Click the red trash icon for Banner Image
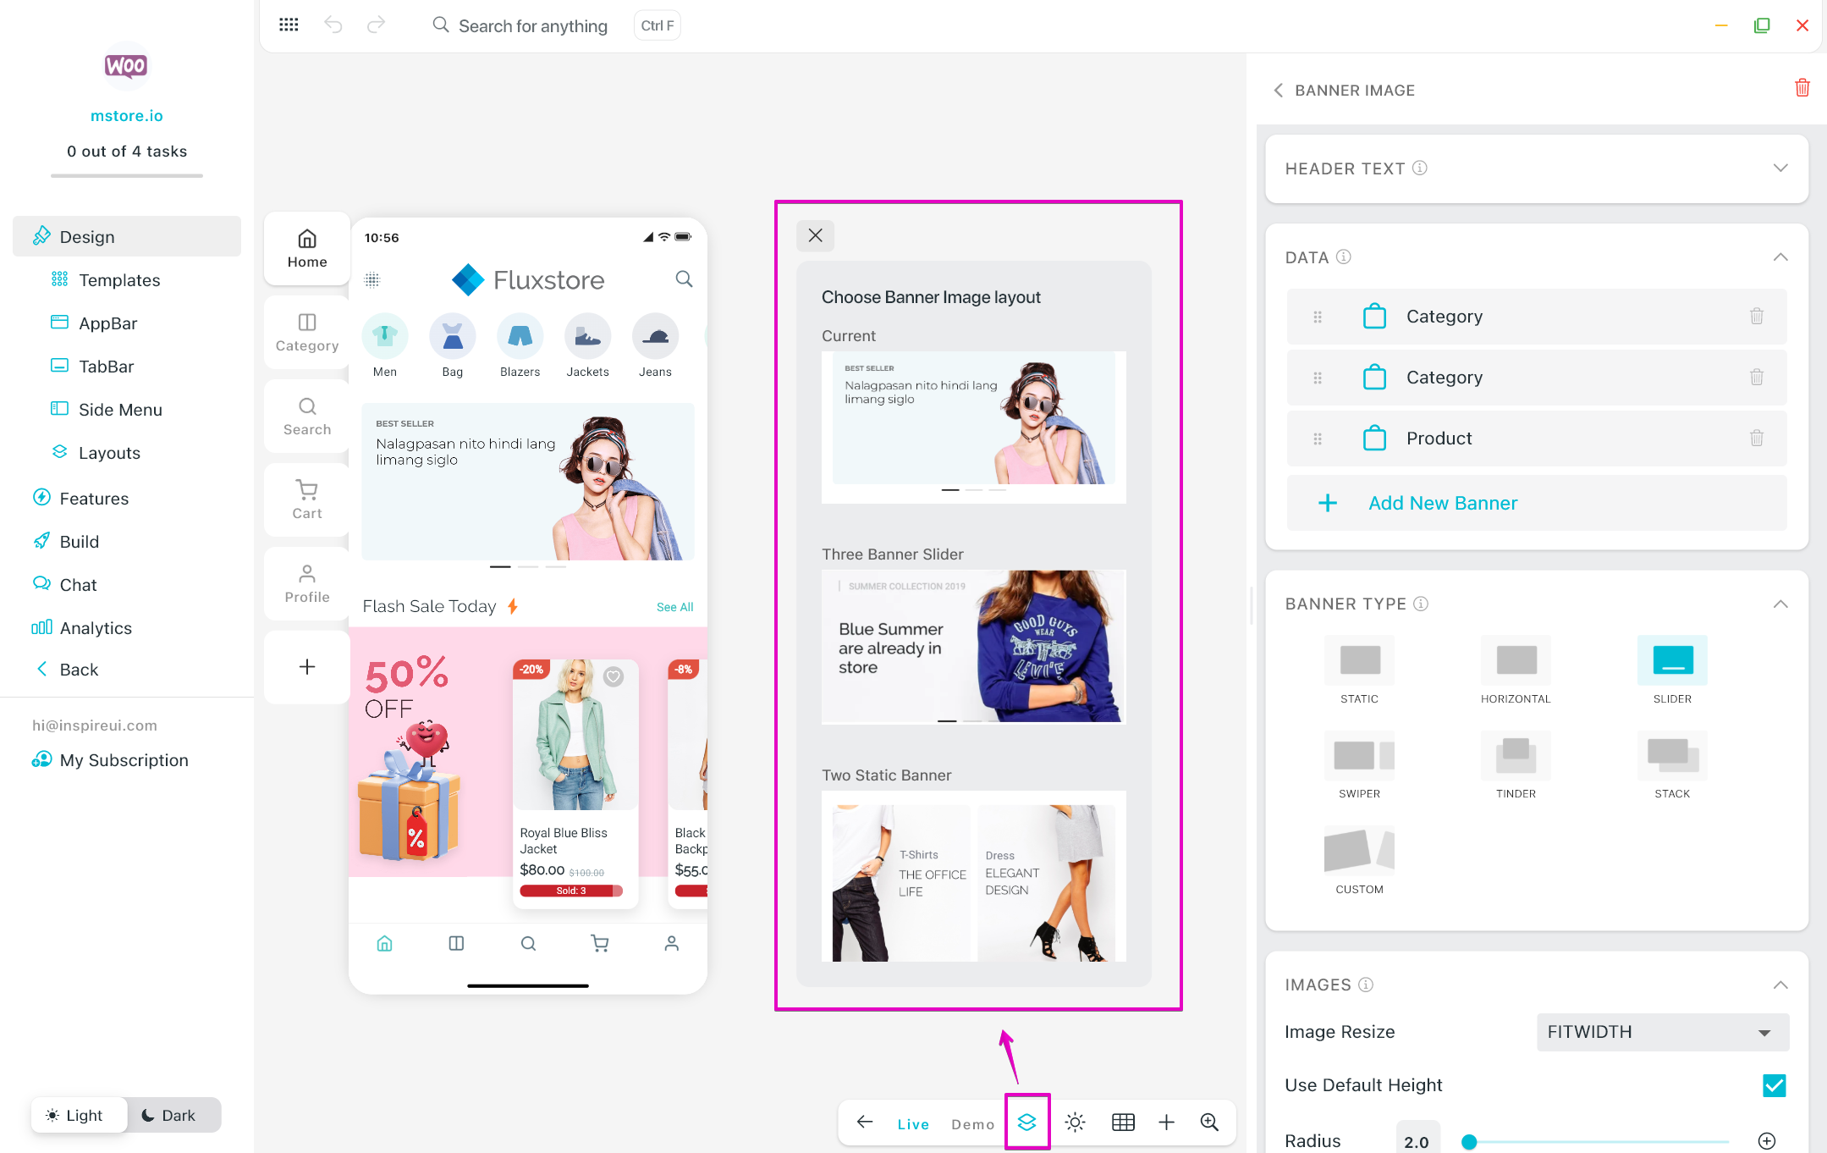The image size is (1827, 1153). (x=1802, y=88)
